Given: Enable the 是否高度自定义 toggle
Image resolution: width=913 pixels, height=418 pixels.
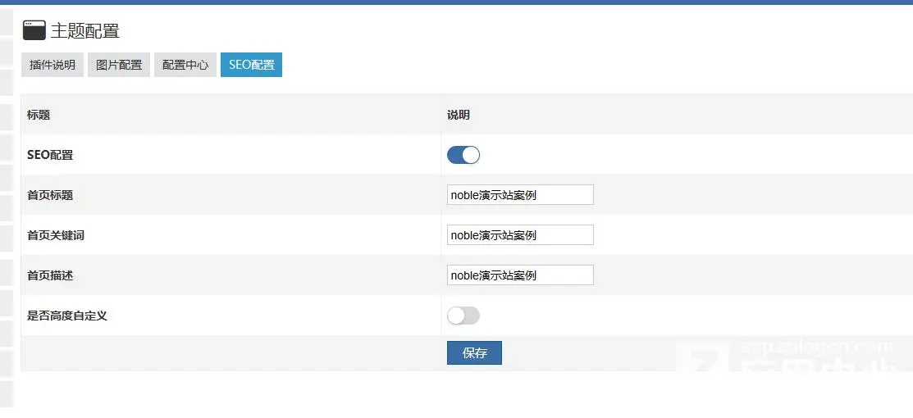Looking at the screenshot, I should coord(463,316).
